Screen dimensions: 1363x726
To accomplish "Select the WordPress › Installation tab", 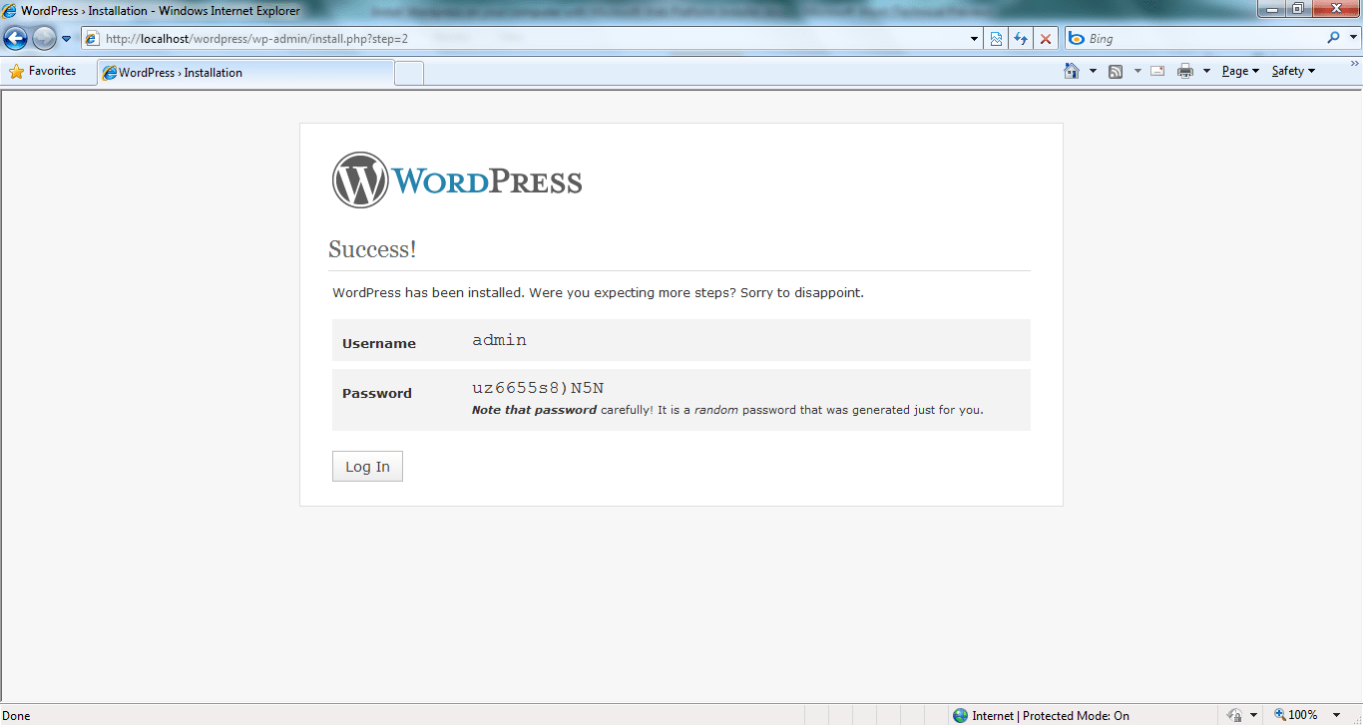I will point(245,72).
